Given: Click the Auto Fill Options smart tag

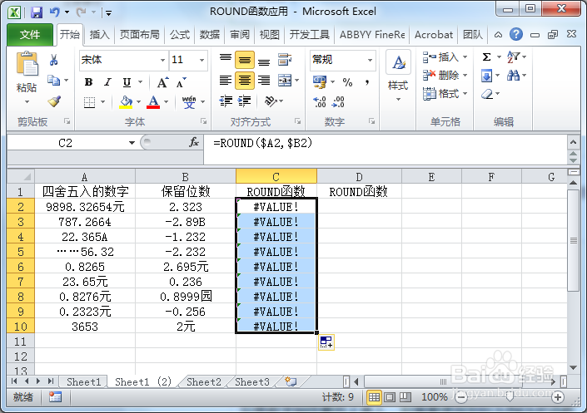Looking at the screenshot, I should pos(326,342).
